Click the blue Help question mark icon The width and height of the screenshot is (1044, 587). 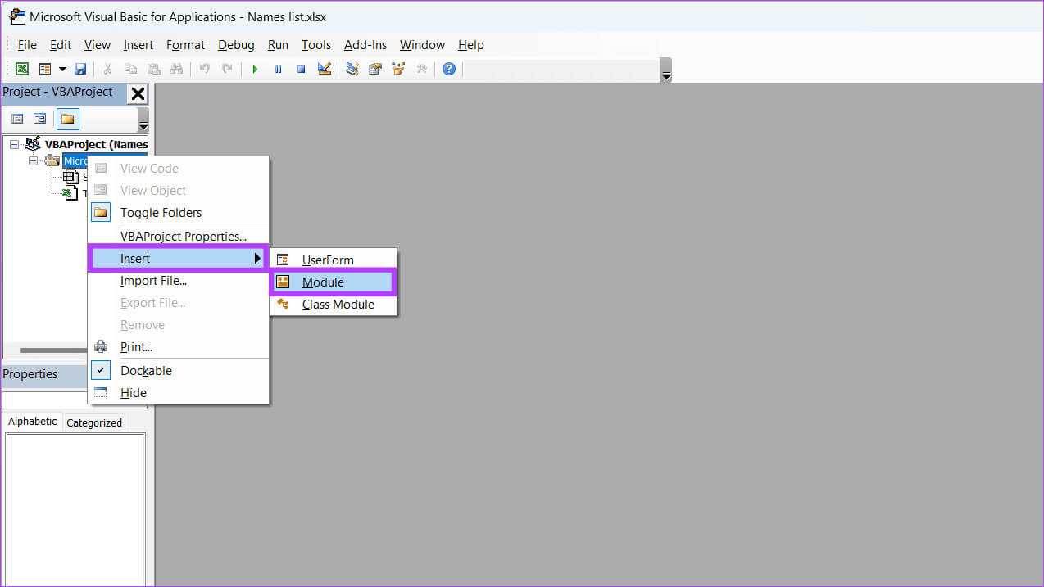(448, 69)
